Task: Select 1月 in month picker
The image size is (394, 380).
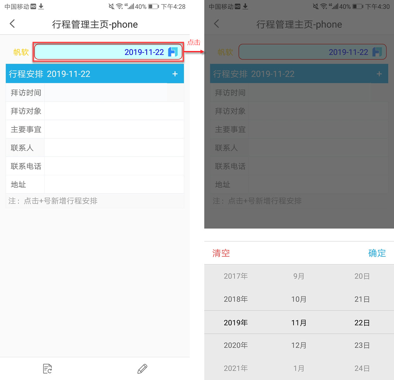Action: click(x=299, y=368)
